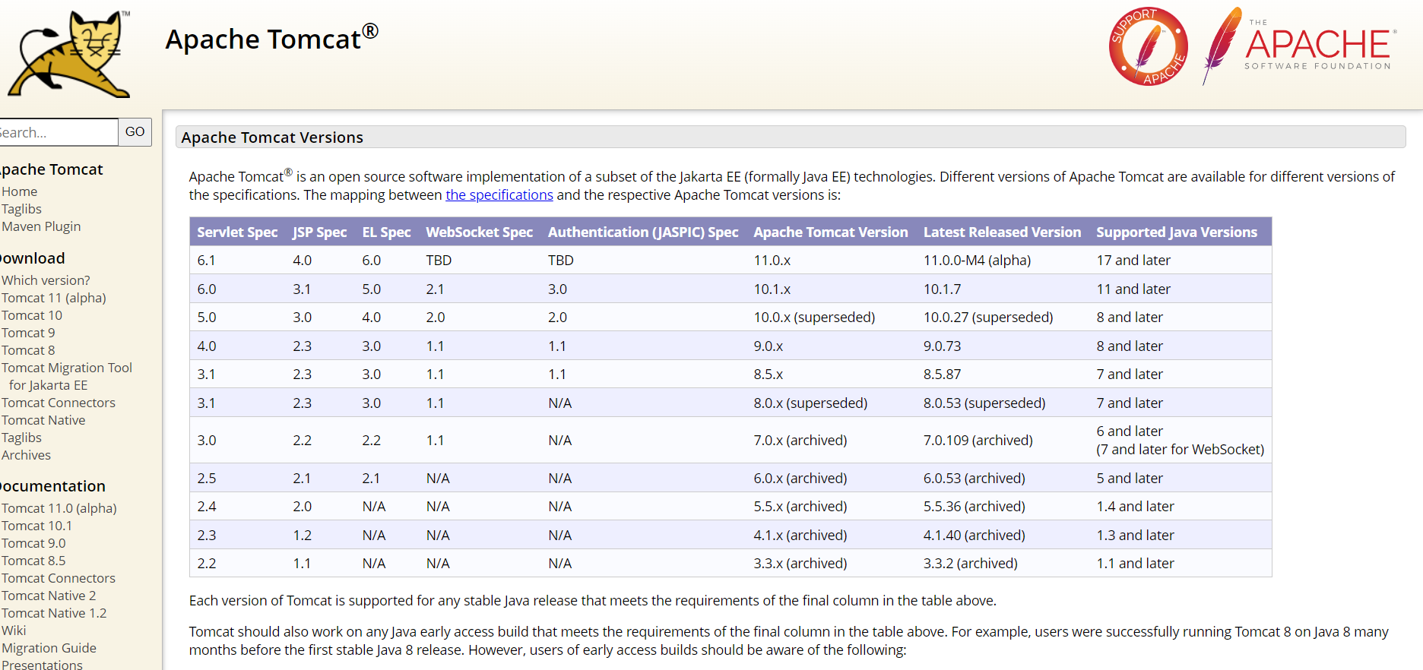
Task: Select '(7 and later for WebSocket)' text
Action: [1180, 449]
